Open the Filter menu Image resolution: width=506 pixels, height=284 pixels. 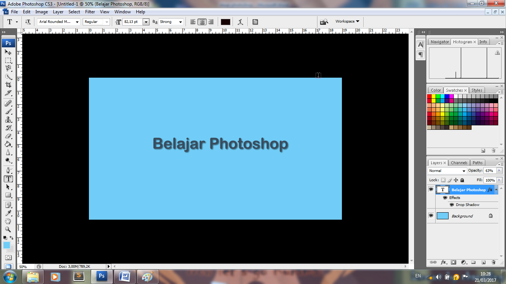pyautogui.click(x=90, y=12)
